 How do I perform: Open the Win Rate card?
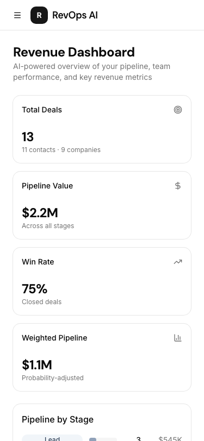pos(102,281)
